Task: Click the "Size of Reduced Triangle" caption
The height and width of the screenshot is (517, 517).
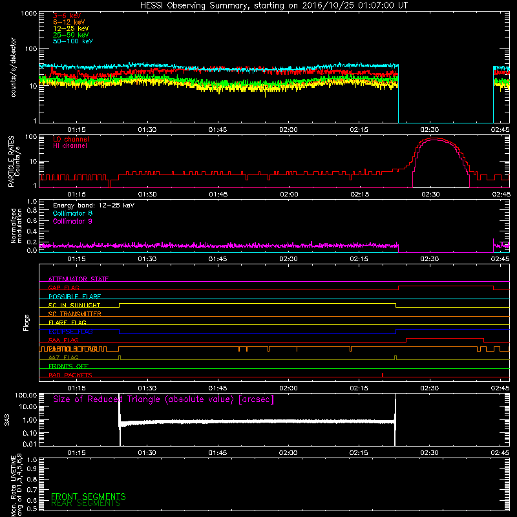Action: point(164,399)
